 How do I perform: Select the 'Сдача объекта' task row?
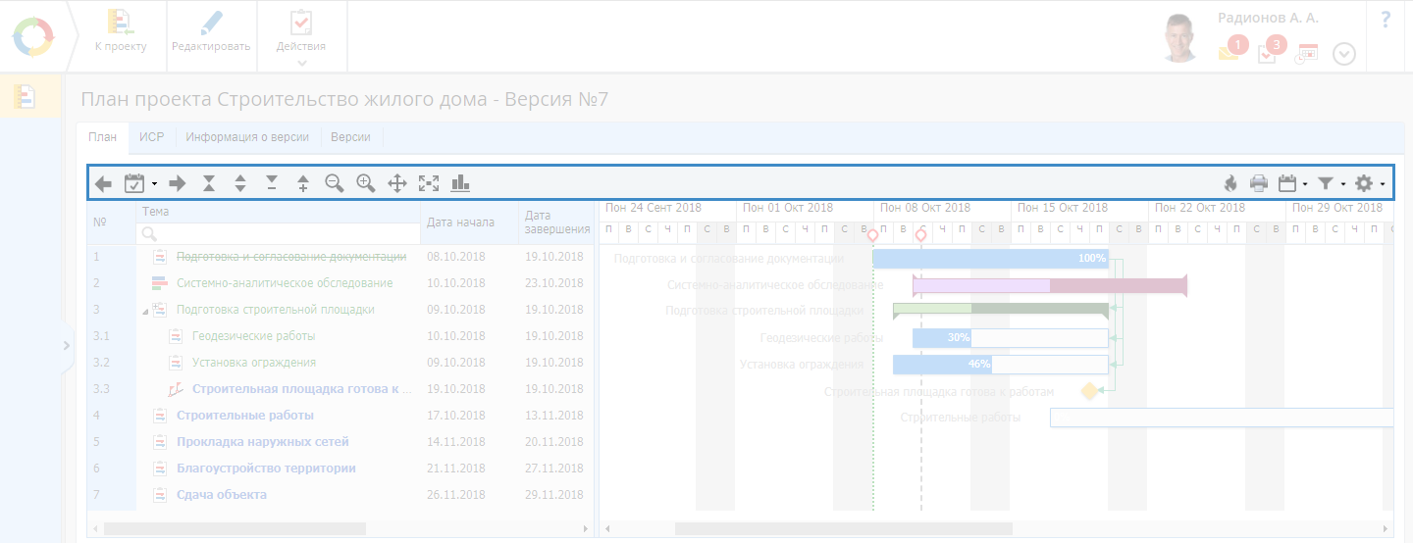pos(341,495)
